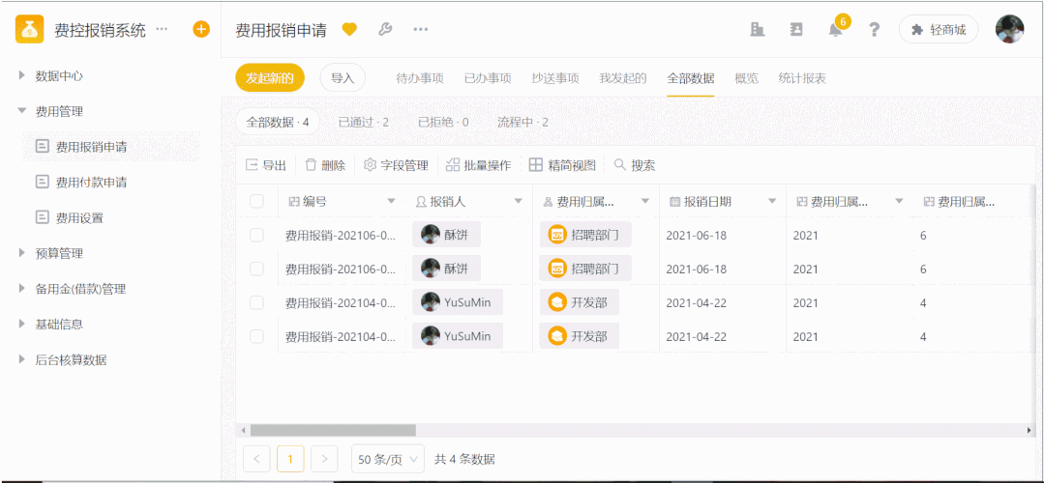Switch to the 统计报表 tab

(802, 77)
